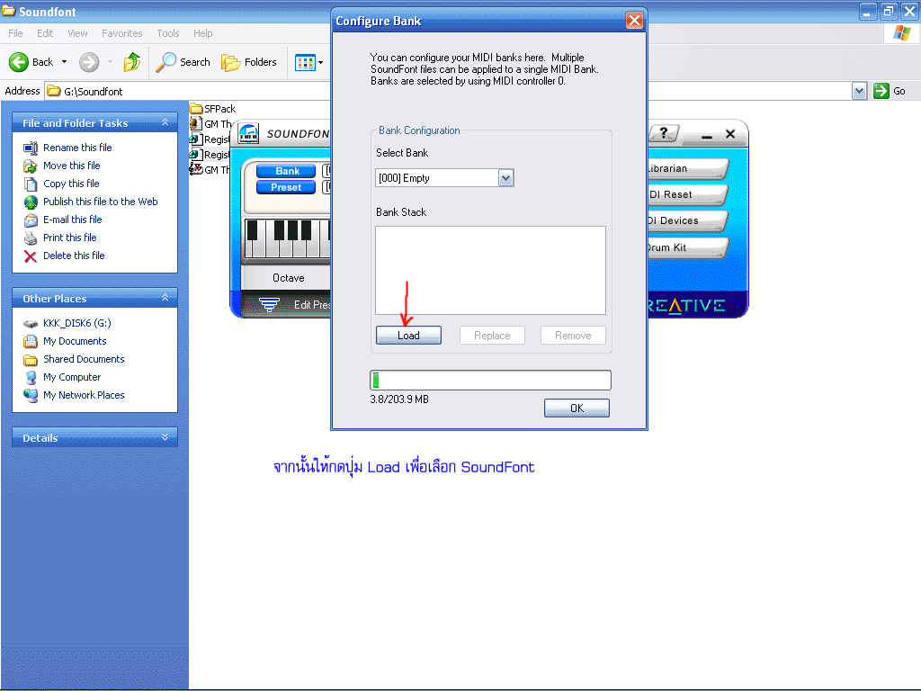Click the green Go arrow icon
Screen dimensions: 921x691
tap(881, 91)
